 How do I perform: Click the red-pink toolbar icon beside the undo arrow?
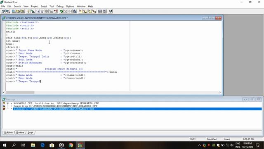[56, 11]
